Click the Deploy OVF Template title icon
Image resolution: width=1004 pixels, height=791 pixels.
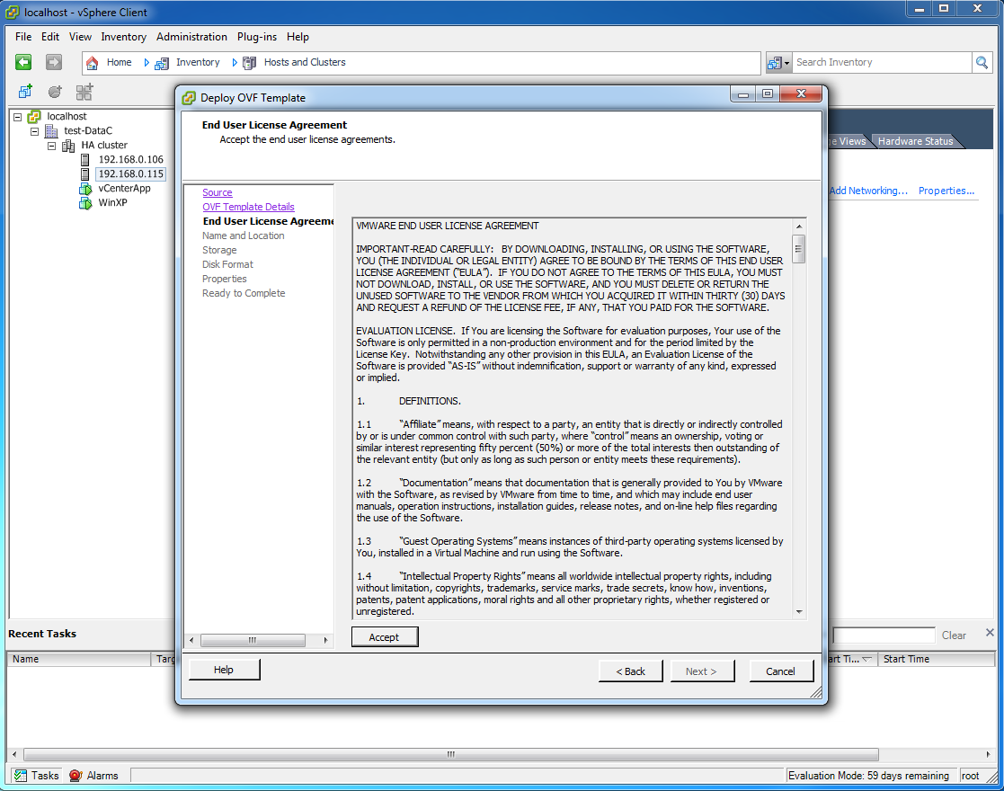189,98
